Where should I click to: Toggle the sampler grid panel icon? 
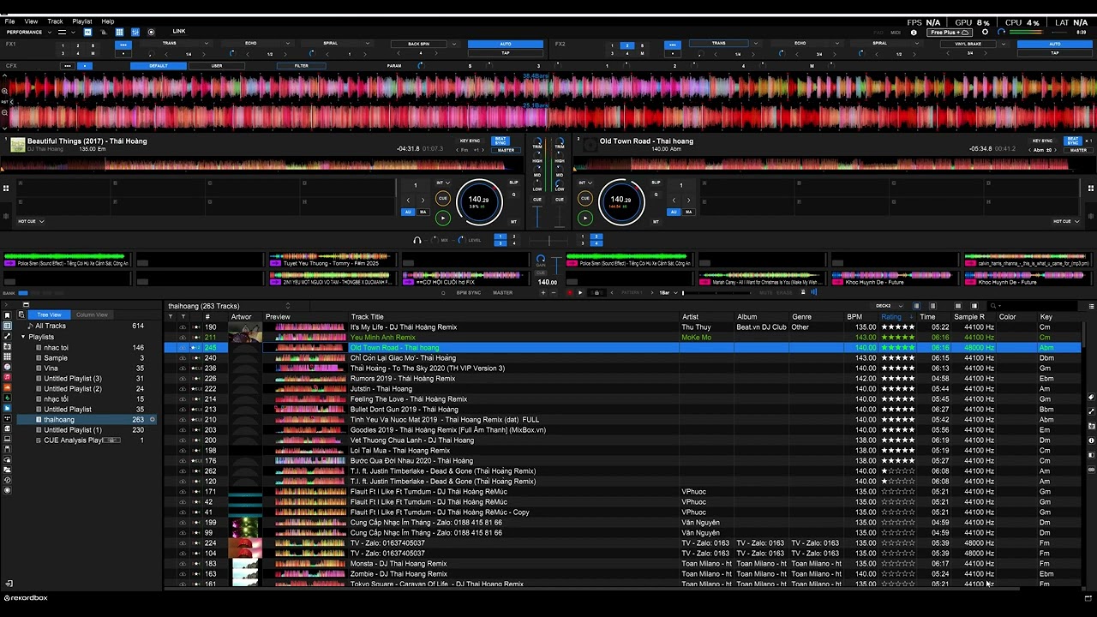pyautogui.click(x=119, y=33)
